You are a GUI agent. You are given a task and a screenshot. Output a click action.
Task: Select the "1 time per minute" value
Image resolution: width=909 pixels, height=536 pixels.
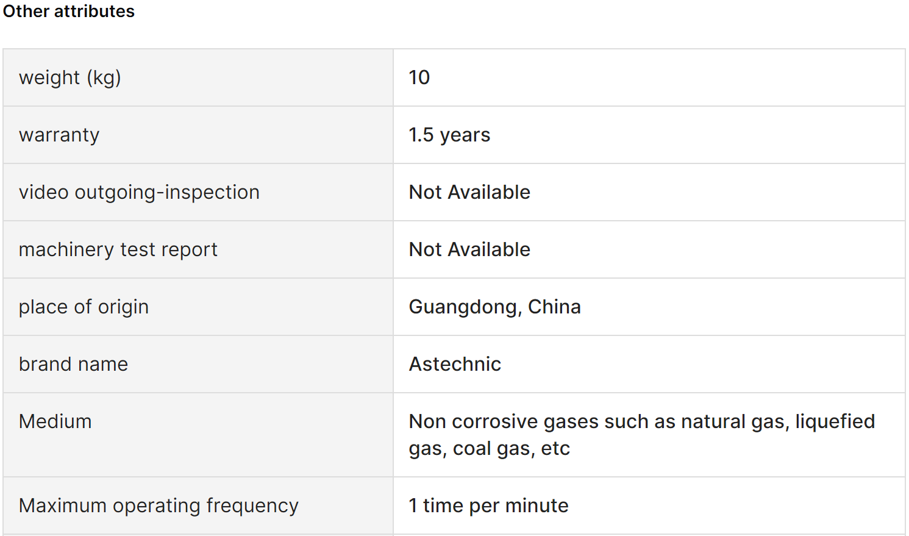pos(488,506)
